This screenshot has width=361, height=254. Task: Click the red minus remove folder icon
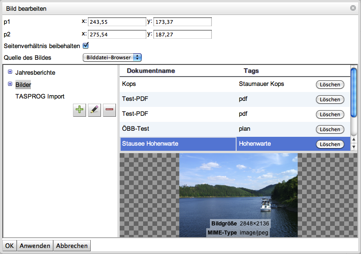coord(109,110)
